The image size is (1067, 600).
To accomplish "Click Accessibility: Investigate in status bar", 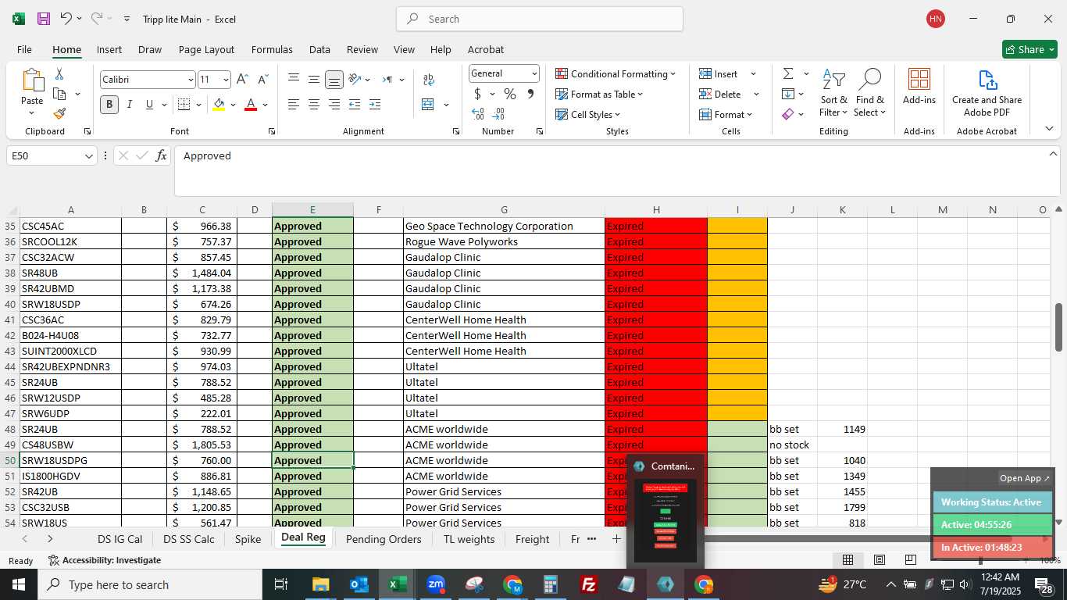I will 105,560.
